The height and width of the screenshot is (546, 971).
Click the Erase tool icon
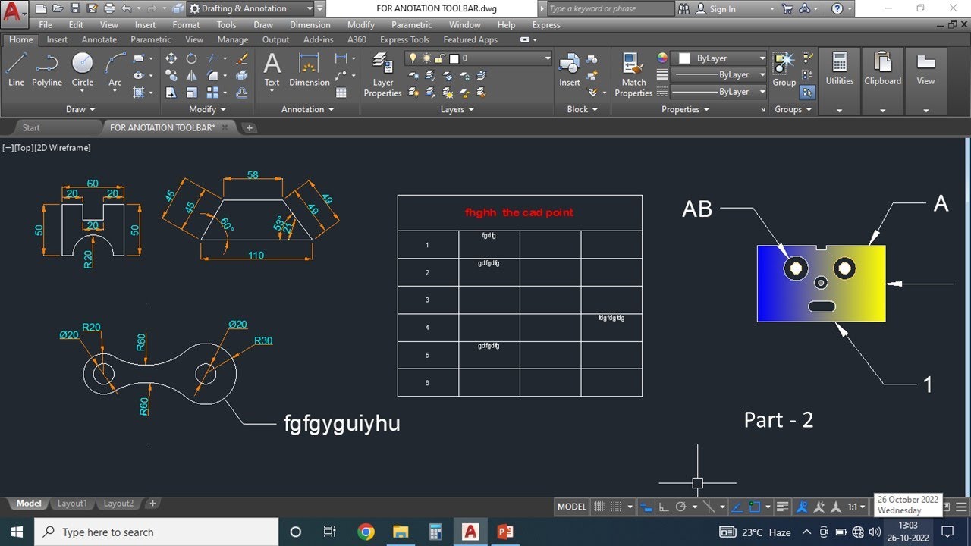pos(242,58)
